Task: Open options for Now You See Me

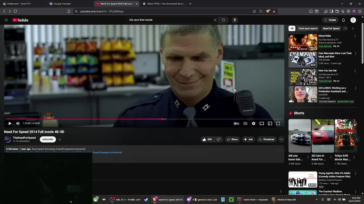Action: [355, 71]
